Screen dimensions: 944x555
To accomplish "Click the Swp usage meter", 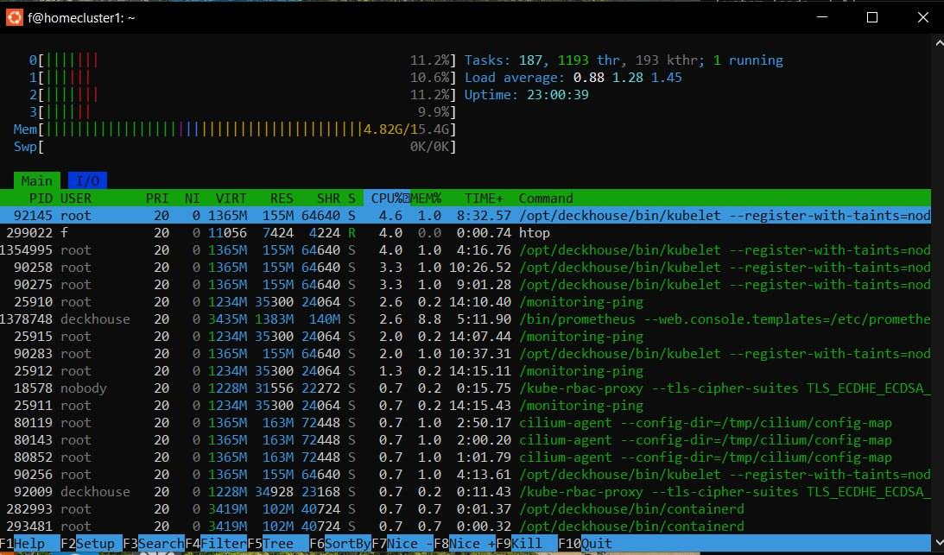I will coord(235,146).
